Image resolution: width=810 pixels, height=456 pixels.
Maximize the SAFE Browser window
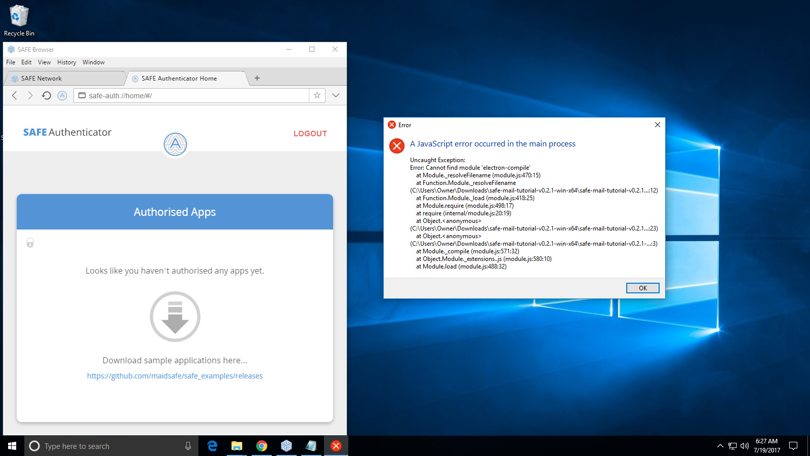[x=312, y=49]
